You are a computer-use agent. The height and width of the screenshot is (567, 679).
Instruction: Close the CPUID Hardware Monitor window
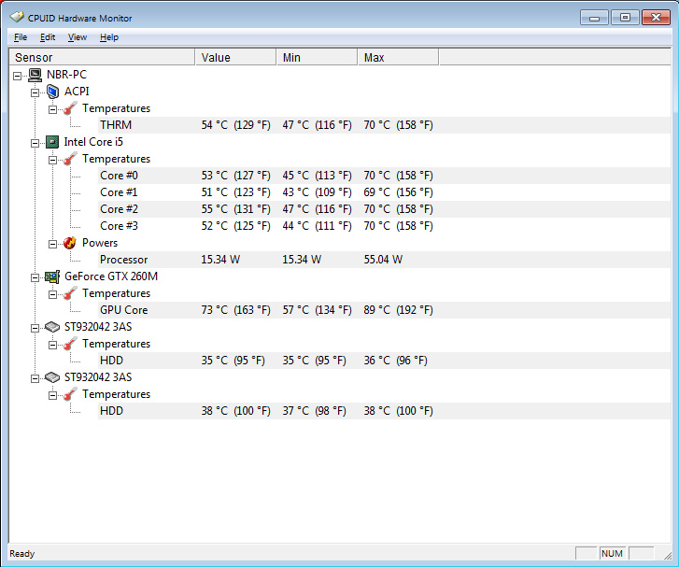click(656, 18)
